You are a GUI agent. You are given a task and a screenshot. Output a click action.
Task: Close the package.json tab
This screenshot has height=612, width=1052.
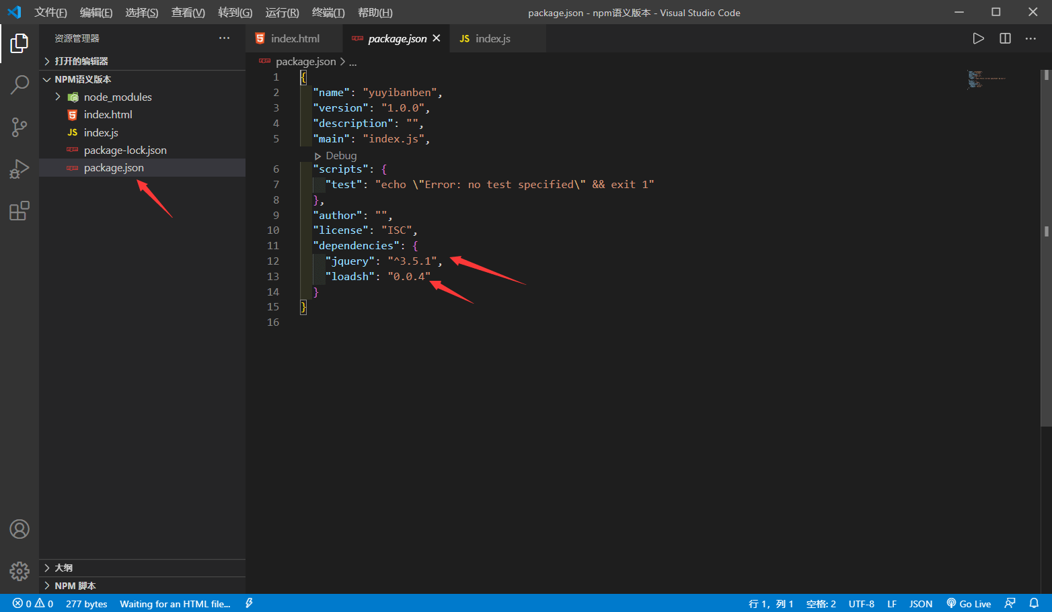coord(437,38)
